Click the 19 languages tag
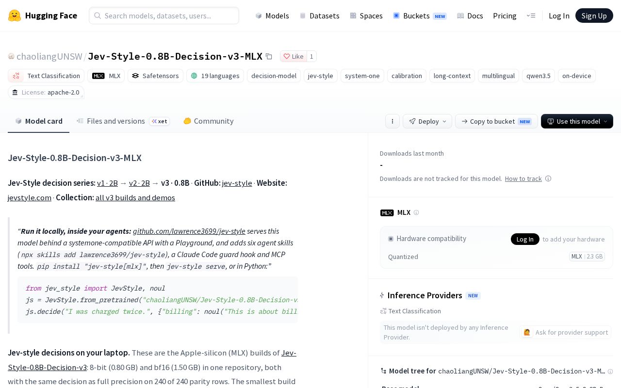This screenshot has height=388, width=621. coord(215,76)
